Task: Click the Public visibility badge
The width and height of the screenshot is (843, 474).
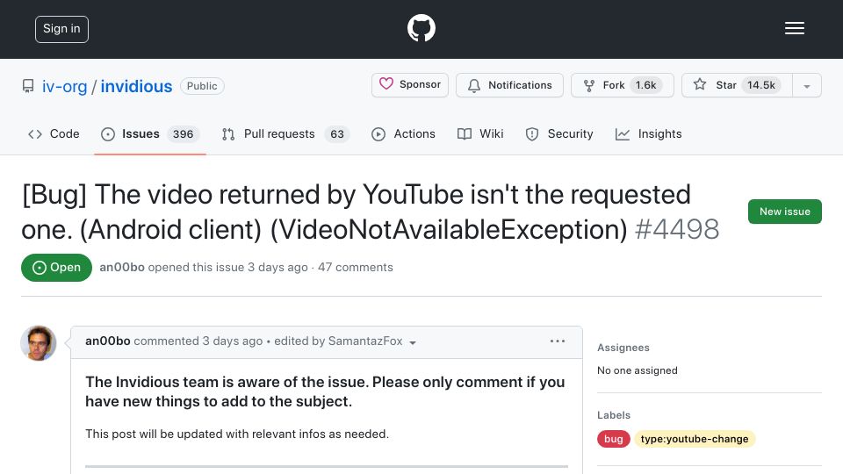Action: pos(202,86)
